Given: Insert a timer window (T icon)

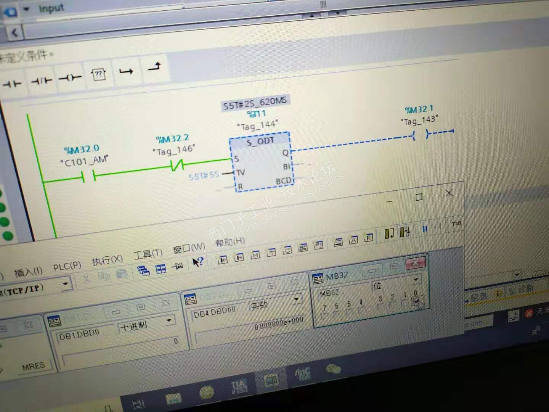Looking at the screenshot, I should [x=271, y=253].
